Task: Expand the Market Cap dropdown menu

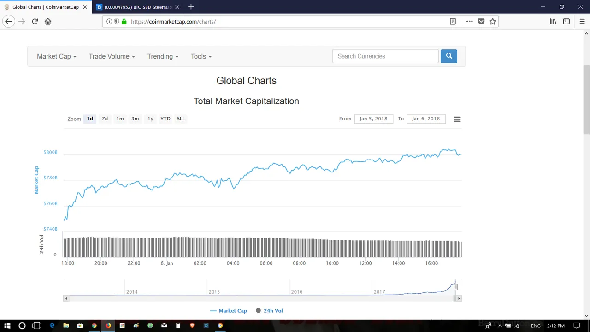Action: pos(56,56)
